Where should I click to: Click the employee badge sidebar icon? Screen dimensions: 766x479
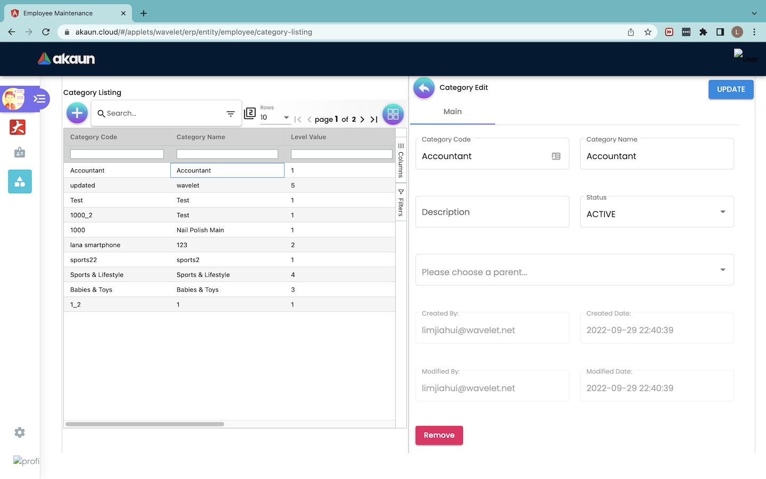coord(20,153)
